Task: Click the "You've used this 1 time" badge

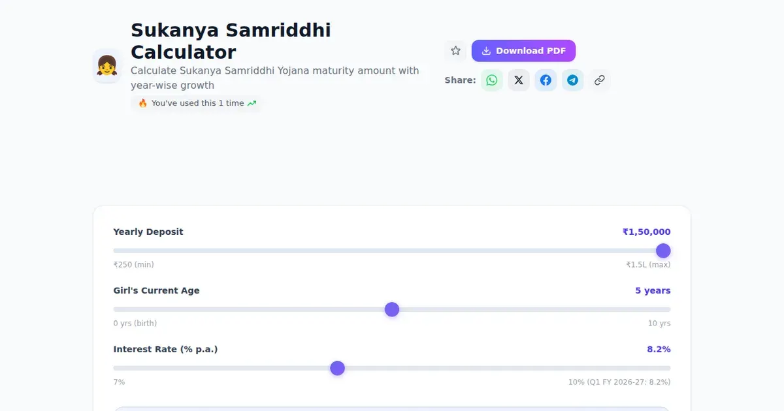Action: 197,103
